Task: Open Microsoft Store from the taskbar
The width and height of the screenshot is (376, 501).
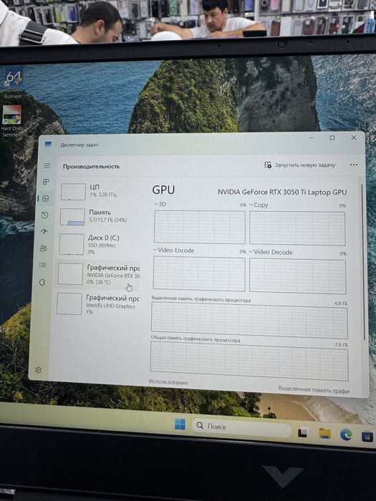Action: click(367, 436)
